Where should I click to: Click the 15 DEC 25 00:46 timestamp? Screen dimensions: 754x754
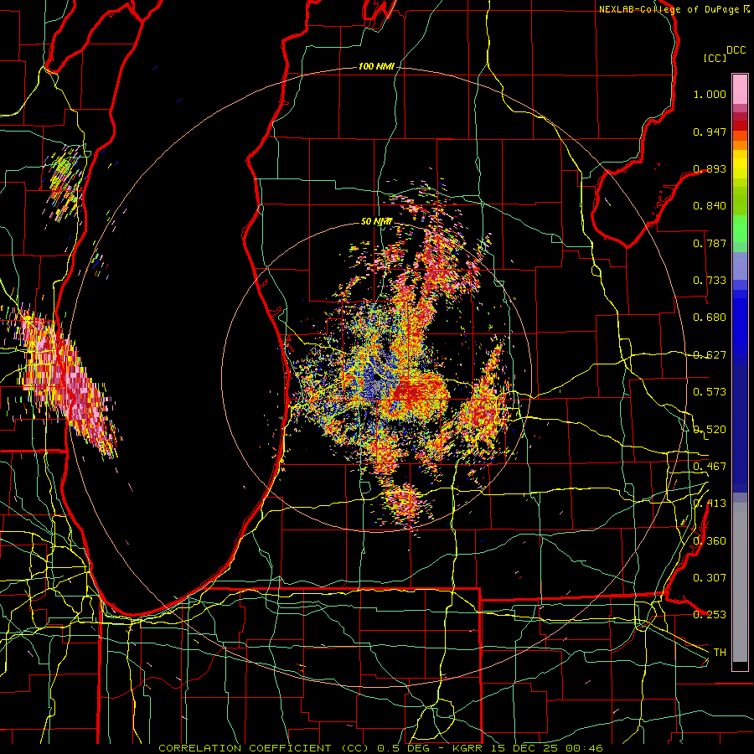click(547, 748)
